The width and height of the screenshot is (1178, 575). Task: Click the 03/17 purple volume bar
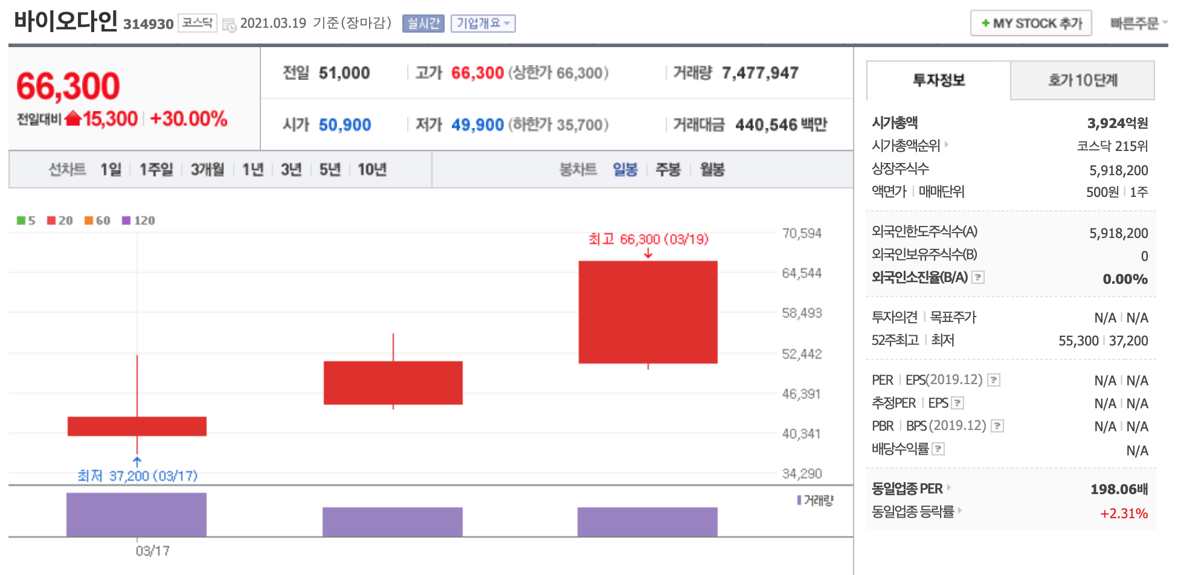point(137,515)
